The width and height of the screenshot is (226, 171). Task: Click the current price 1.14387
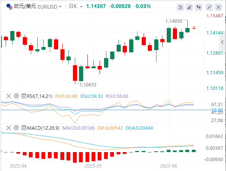[x=96, y=6]
